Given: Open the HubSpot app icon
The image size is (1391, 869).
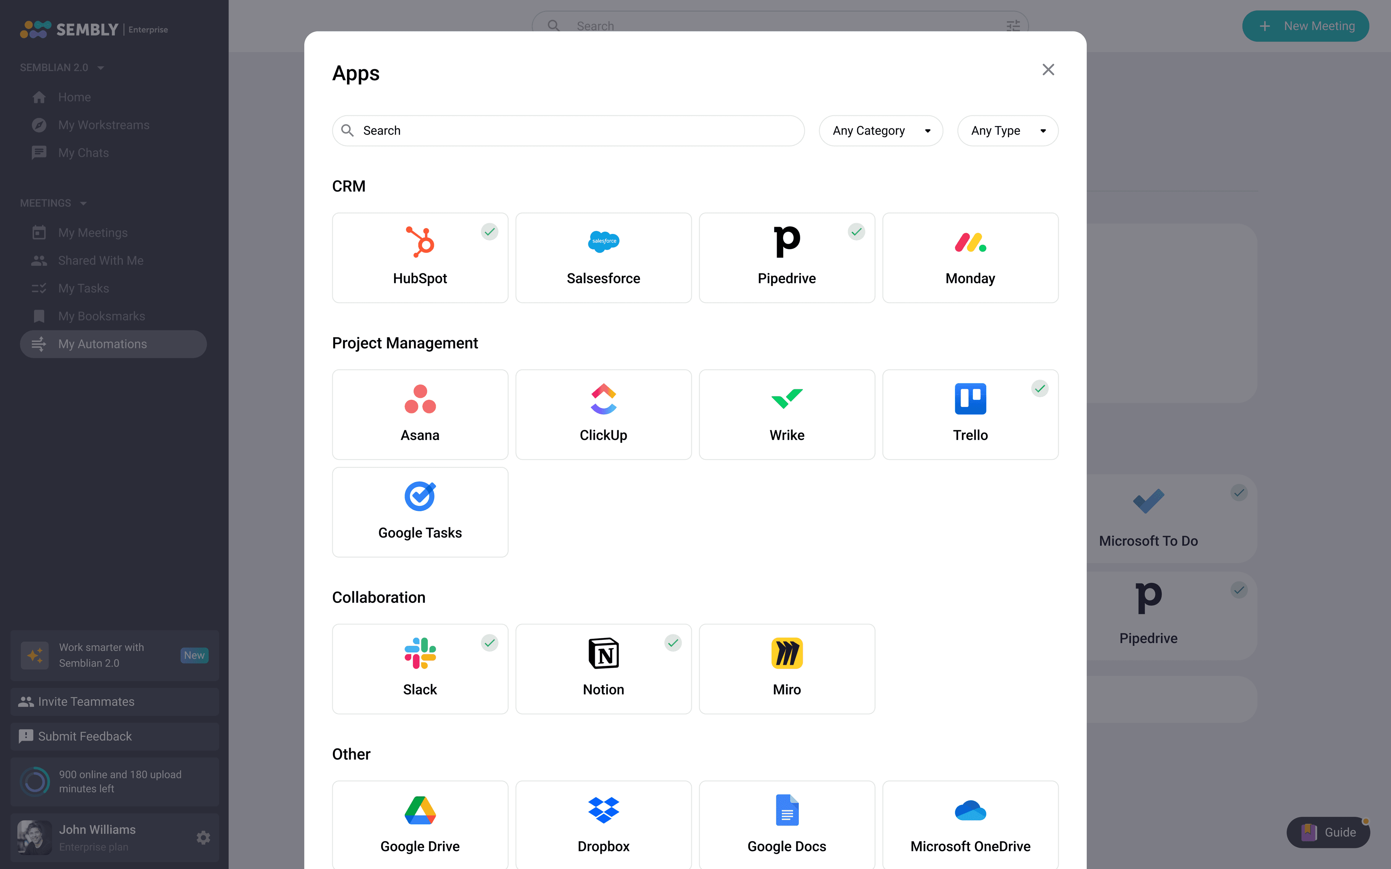Looking at the screenshot, I should [419, 242].
